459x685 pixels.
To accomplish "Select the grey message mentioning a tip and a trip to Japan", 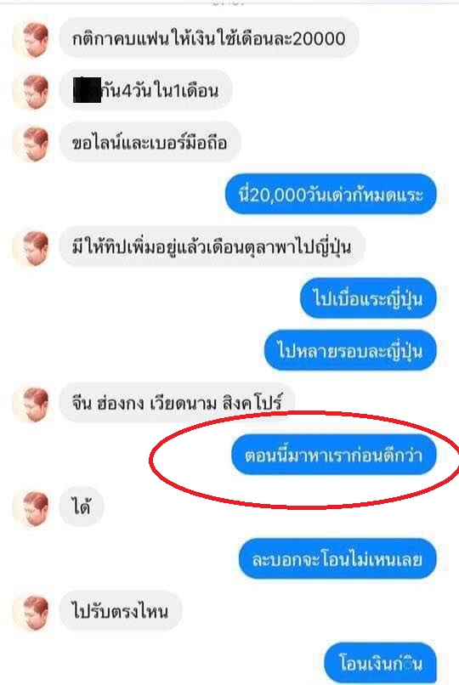I will click(x=212, y=246).
